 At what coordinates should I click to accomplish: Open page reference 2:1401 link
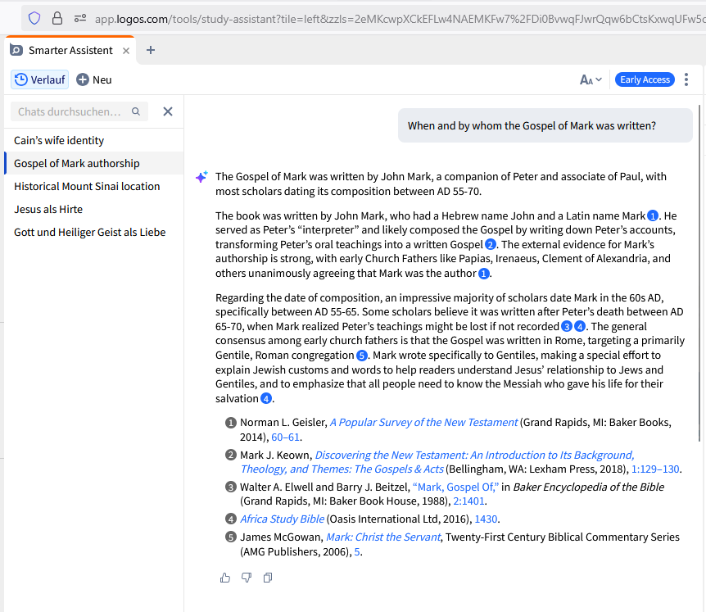click(468, 501)
